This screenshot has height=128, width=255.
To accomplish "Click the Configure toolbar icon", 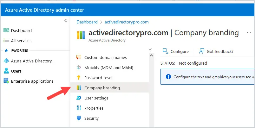I will point(166,51).
